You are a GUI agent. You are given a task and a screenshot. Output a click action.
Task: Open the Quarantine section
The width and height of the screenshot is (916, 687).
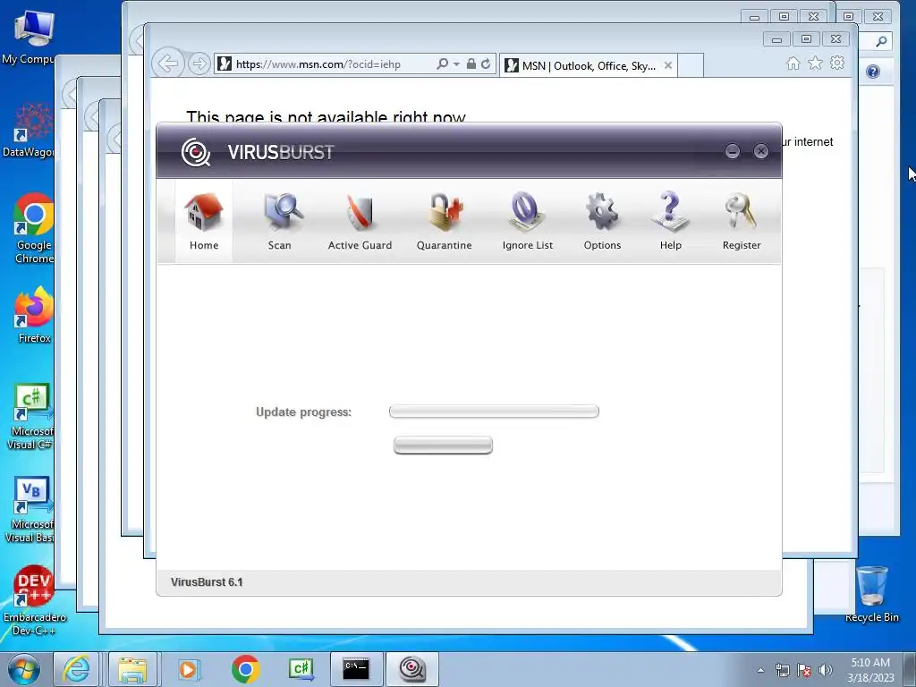pyautogui.click(x=444, y=222)
